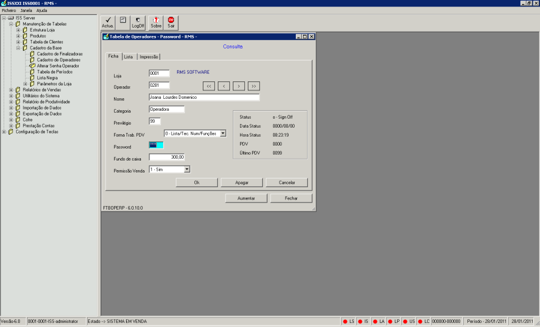Click the Apagar button
The image size is (540, 327).
click(x=242, y=183)
